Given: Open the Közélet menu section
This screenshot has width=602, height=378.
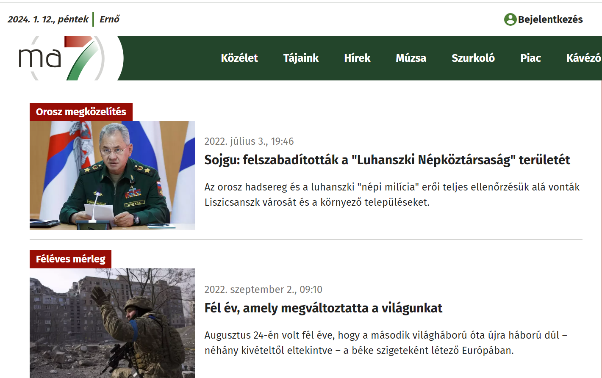Looking at the screenshot, I should point(239,58).
